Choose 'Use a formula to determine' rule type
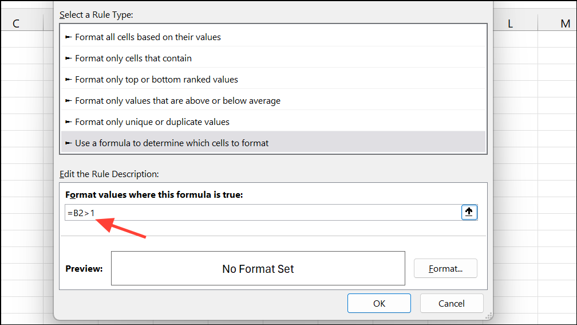This screenshot has height=325, width=577. [172, 143]
